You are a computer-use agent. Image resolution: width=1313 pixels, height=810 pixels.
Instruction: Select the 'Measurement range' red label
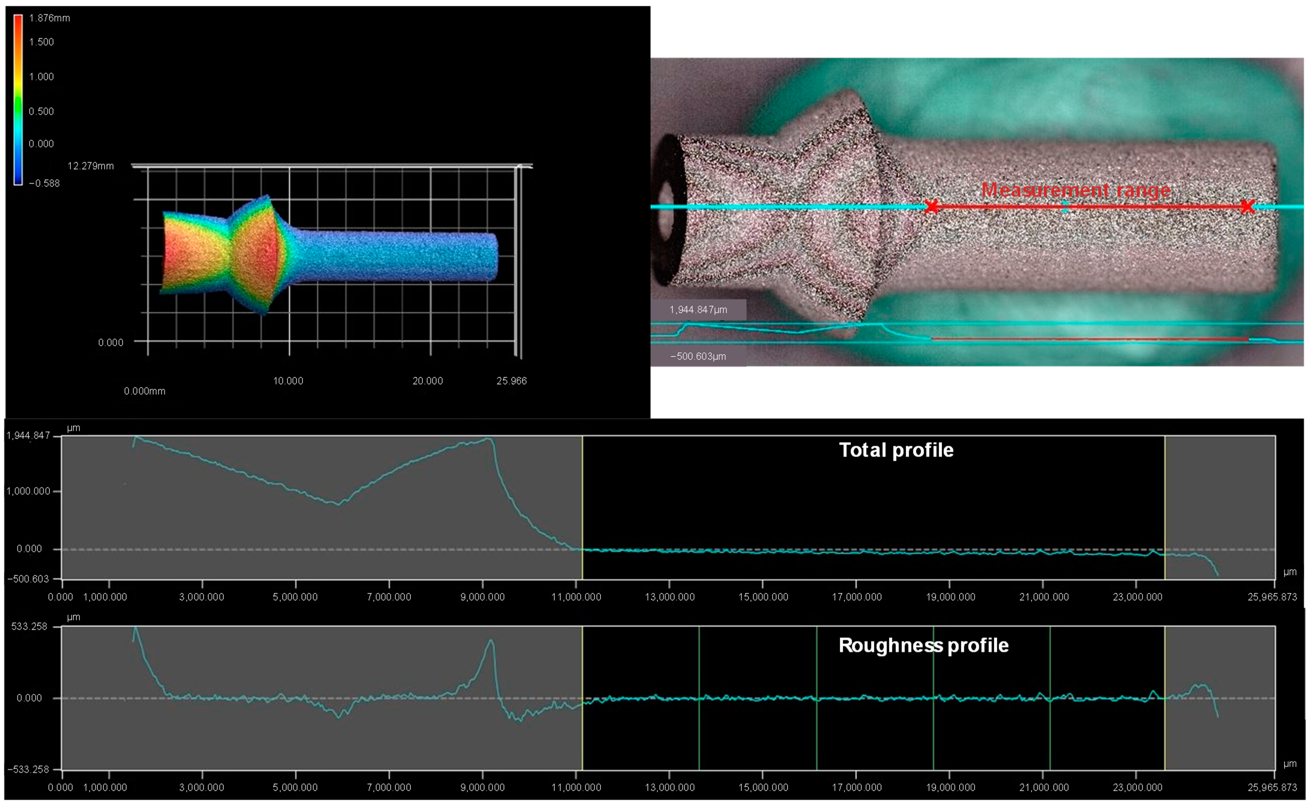point(1076,190)
